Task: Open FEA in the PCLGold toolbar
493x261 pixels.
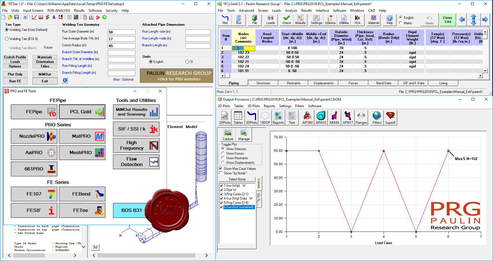Action: (x=358, y=20)
